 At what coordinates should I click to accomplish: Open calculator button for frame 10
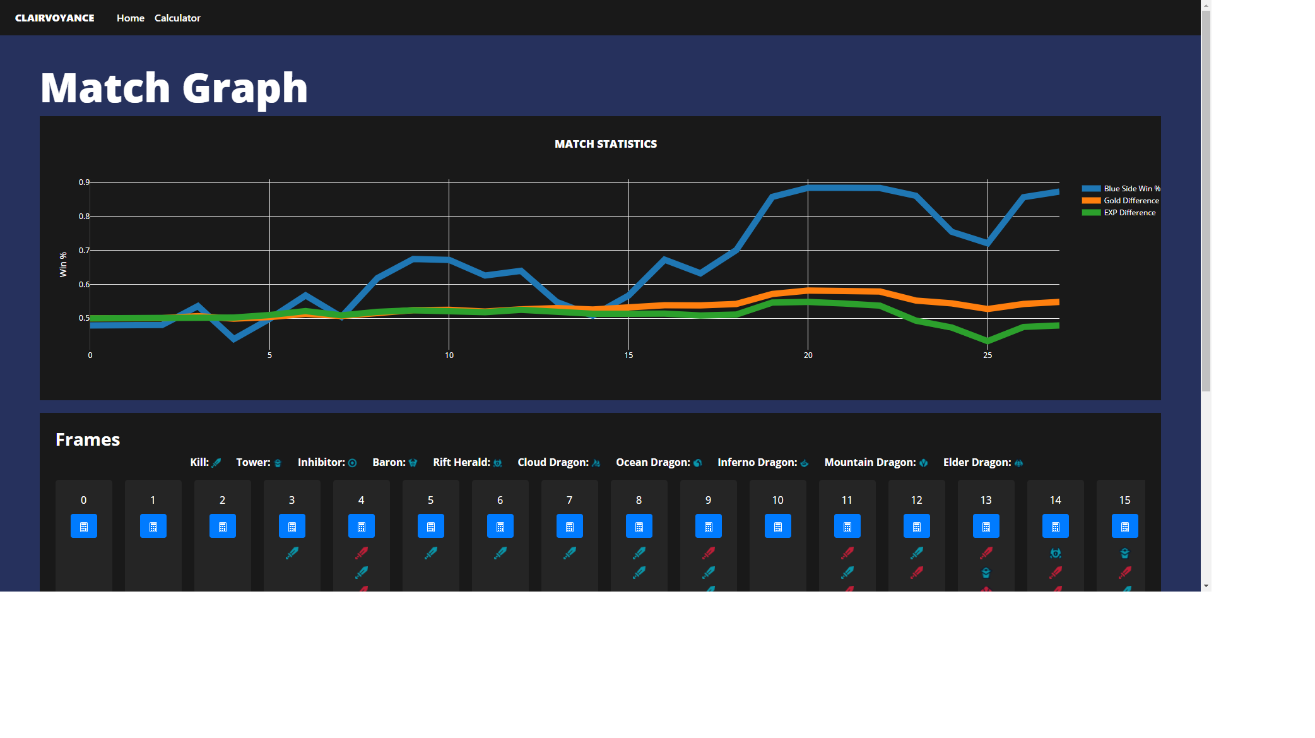777,526
